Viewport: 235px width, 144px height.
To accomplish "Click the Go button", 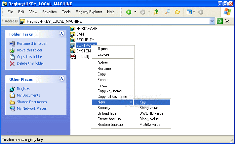I will pyautogui.click(x=223, y=21).
